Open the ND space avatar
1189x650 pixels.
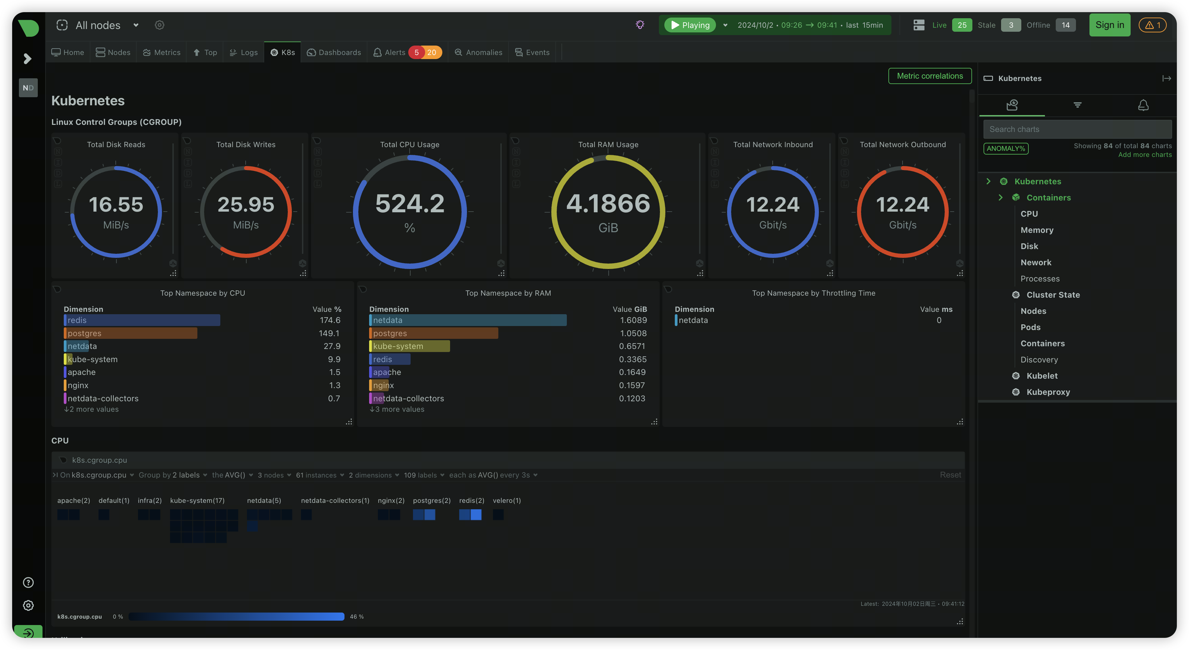tap(28, 88)
